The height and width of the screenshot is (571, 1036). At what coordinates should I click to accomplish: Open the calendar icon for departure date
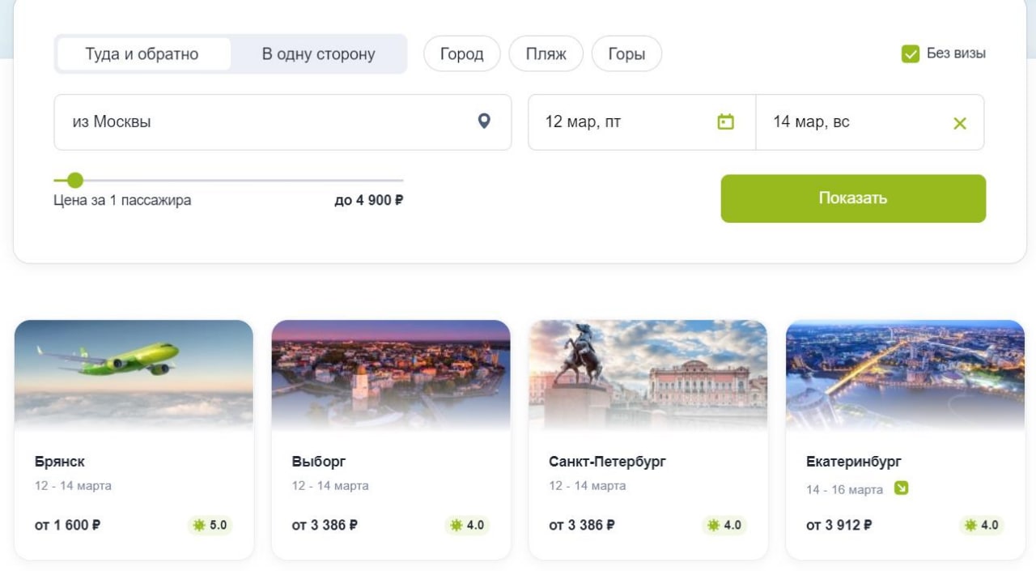click(x=726, y=122)
